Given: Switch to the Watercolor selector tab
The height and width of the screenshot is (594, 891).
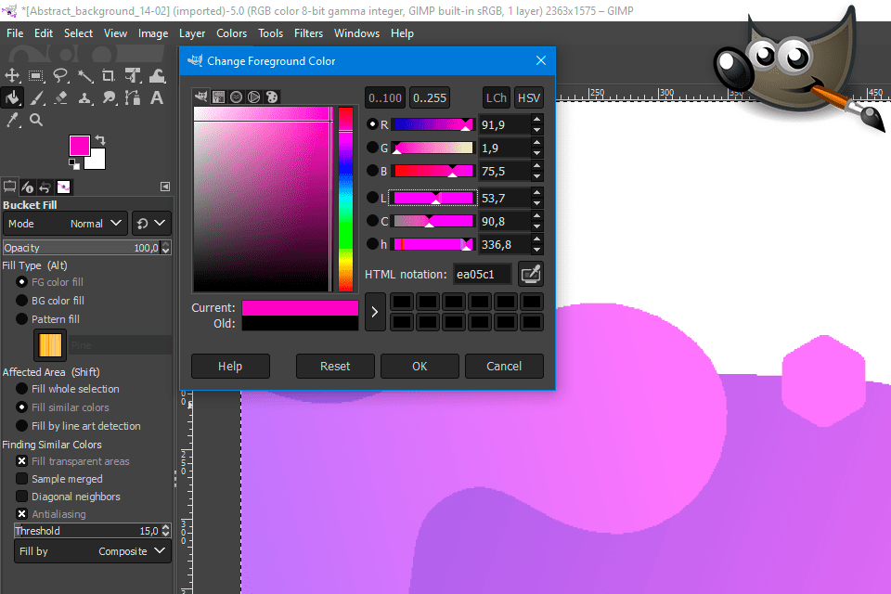Looking at the screenshot, I should tap(237, 97).
